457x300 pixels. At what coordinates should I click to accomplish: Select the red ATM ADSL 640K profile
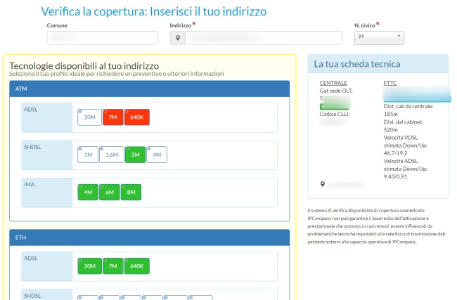pyautogui.click(x=137, y=117)
